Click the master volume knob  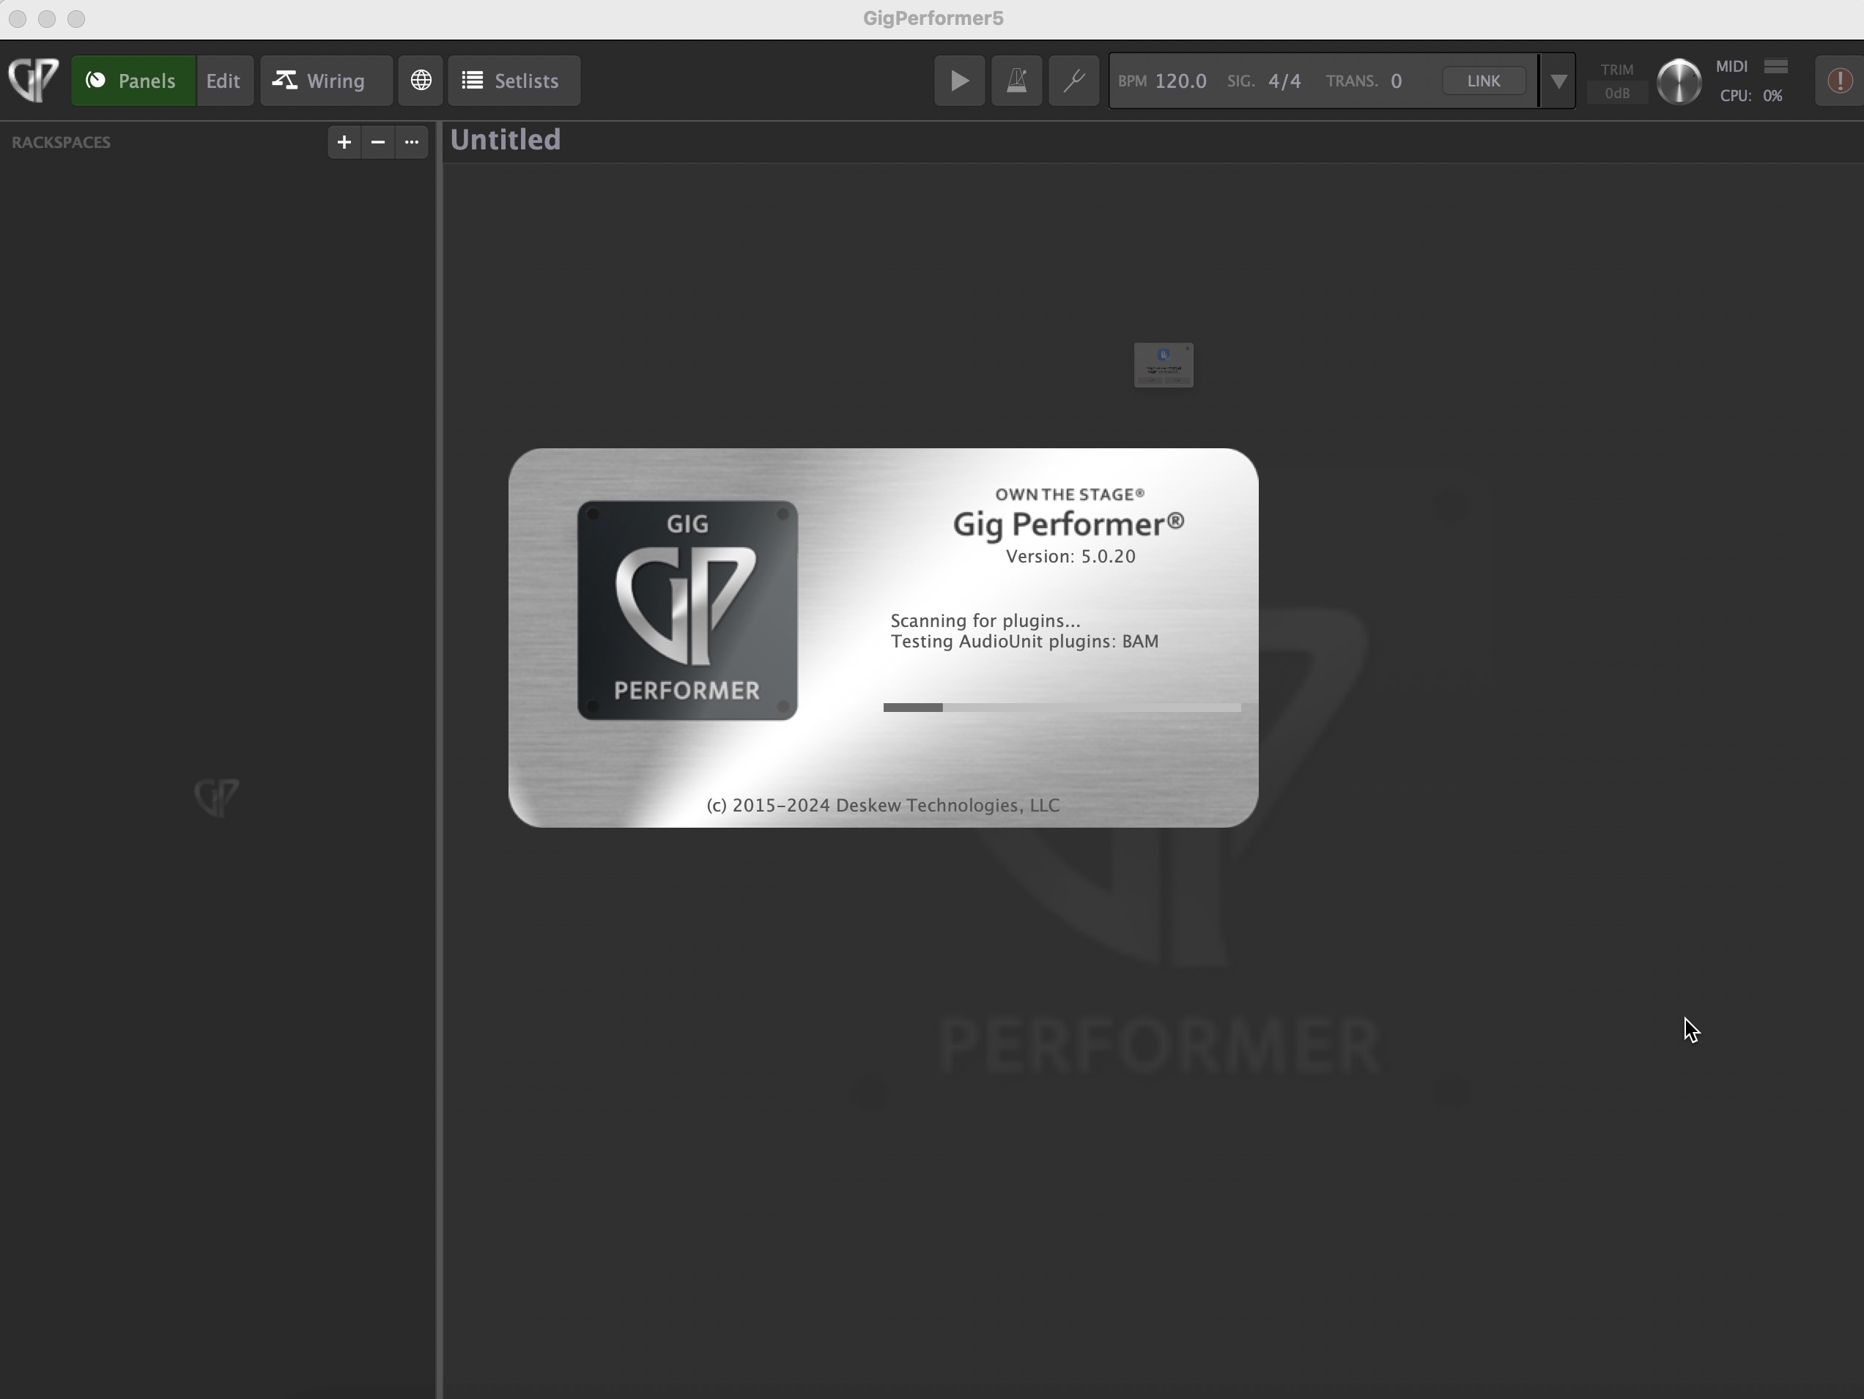[1679, 82]
